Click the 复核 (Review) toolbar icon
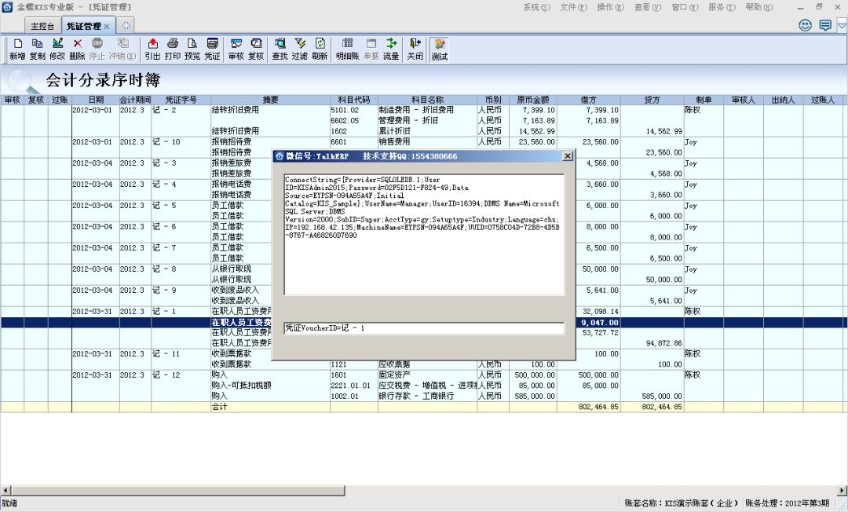Viewport: 848px width, 512px height. pyautogui.click(x=256, y=49)
